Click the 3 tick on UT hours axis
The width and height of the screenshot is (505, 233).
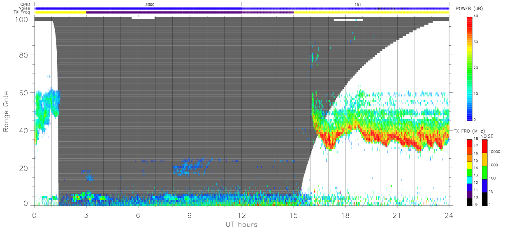86,215
